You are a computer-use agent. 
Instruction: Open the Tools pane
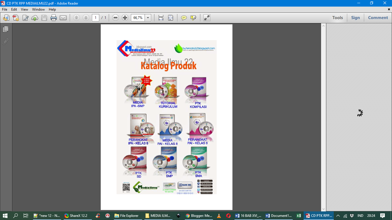click(x=337, y=18)
